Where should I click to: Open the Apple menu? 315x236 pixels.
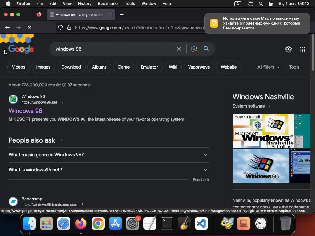click(x=8, y=4)
